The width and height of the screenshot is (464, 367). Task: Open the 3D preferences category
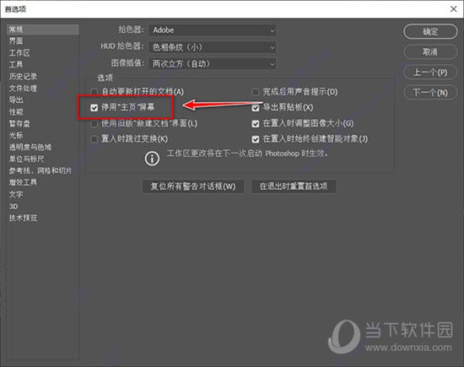point(13,207)
